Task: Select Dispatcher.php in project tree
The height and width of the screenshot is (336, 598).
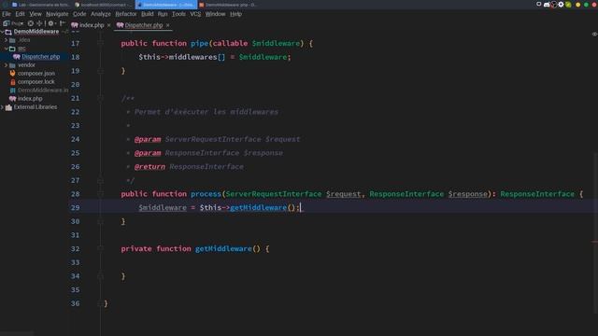Action: coord(41,57)
